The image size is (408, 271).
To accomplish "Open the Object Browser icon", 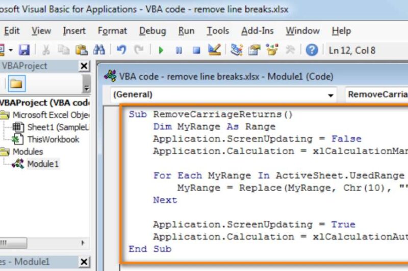I will [x=272, y=49].
